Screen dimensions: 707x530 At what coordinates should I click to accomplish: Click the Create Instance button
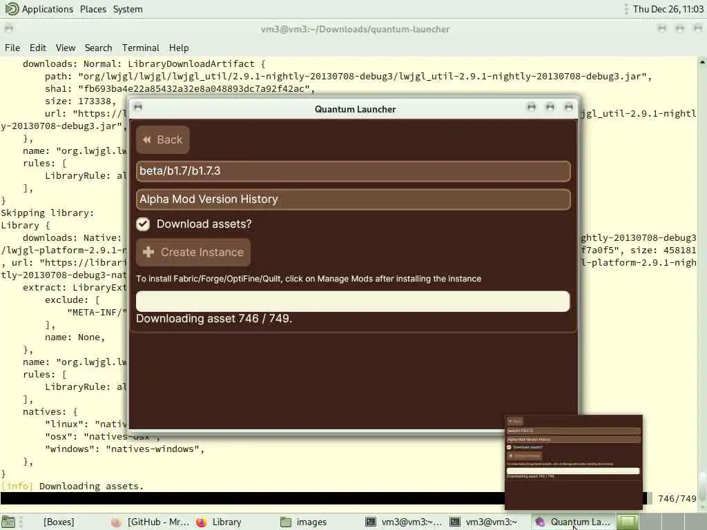point(193,253)
